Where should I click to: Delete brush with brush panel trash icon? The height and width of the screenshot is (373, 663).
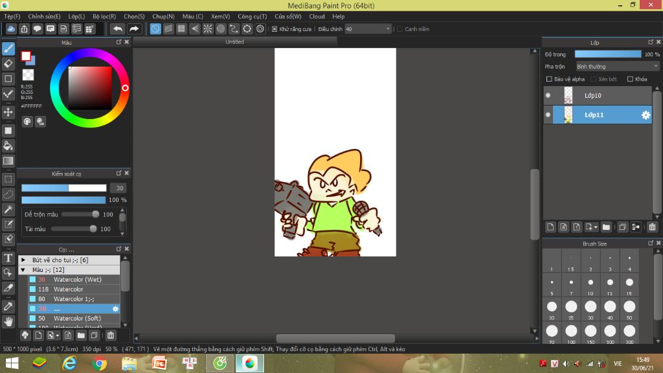click(x=110, y=335)
